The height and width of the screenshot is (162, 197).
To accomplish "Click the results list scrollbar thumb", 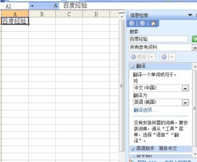I will (195, 108).
